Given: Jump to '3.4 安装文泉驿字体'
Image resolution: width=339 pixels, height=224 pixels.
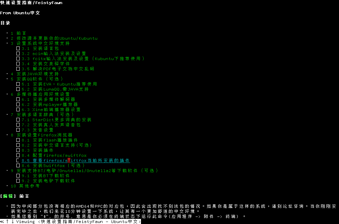Looking at the screenshot, I should click(46, 64).
